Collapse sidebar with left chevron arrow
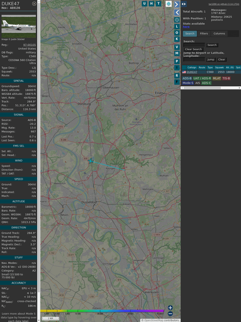 (x=177, y=13)
